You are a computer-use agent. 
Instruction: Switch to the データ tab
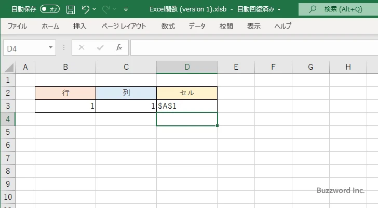coord(197,26)
